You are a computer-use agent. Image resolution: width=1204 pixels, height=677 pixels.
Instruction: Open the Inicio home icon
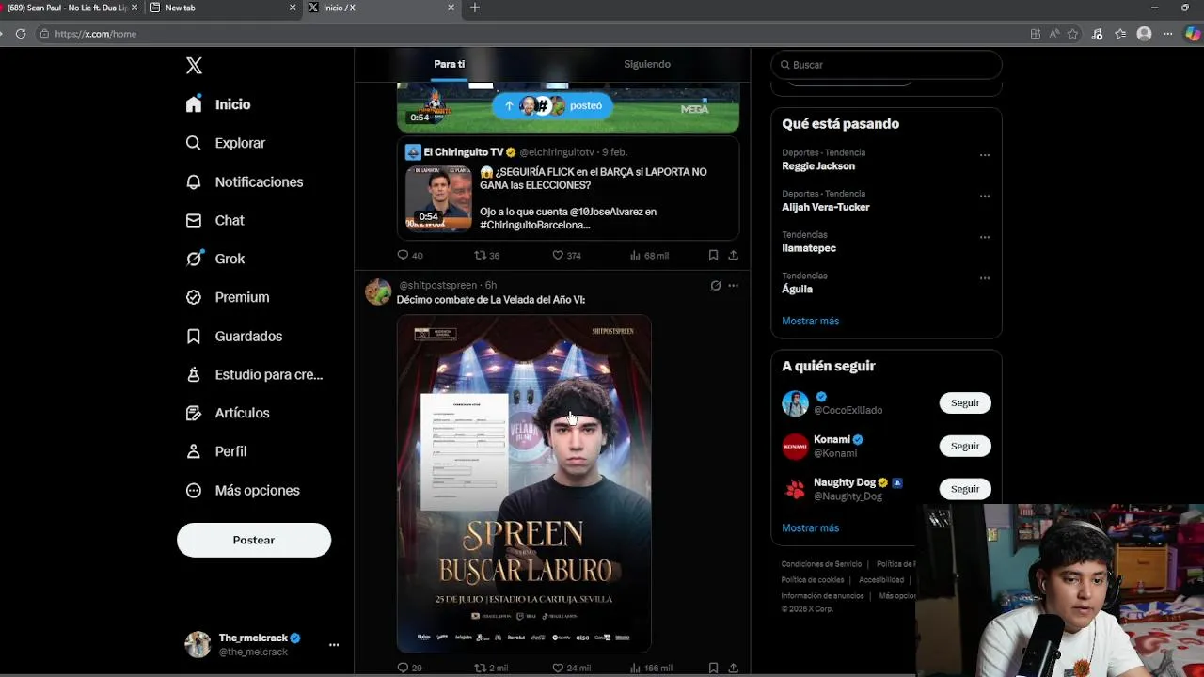194,104
